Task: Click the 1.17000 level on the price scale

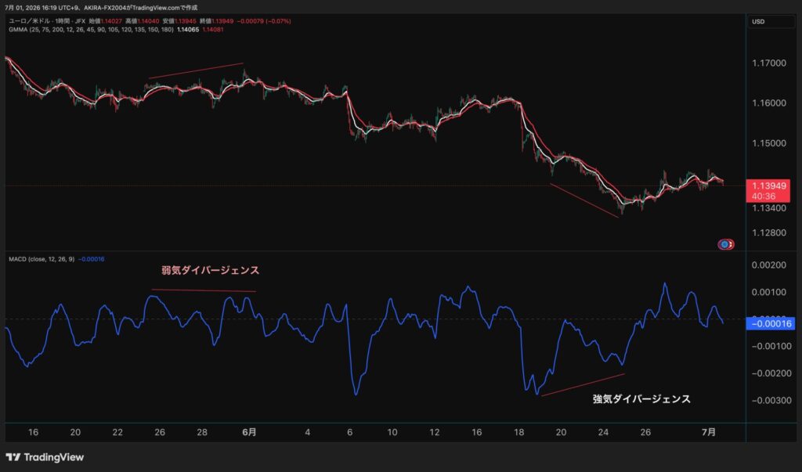Action: click(x=769, y=63)
